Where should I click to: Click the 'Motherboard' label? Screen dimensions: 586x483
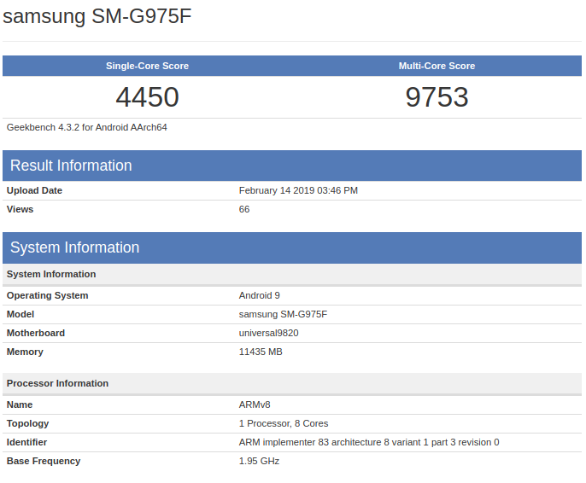coord(36,333)
